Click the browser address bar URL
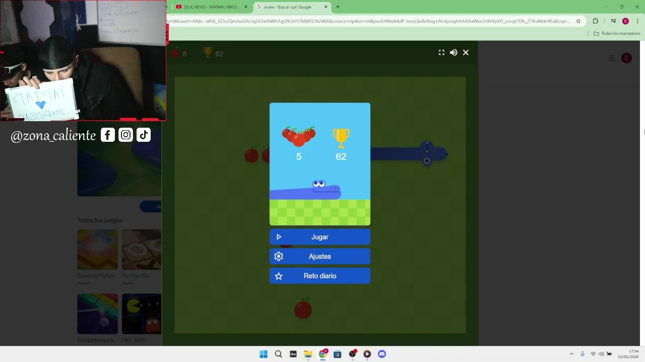Screen dimensions: 645x362 click(x=369, y=21)
